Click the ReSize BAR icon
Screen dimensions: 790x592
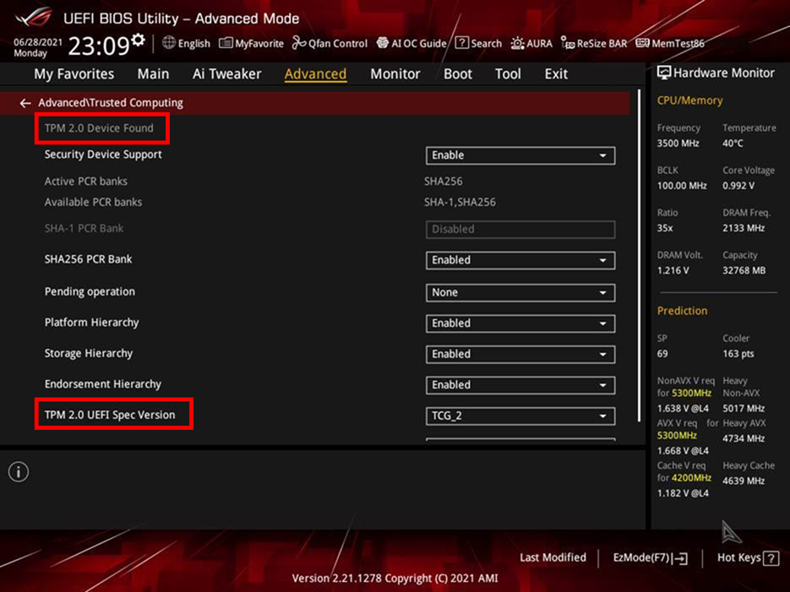pyautogui.click(x=593, y=43)
